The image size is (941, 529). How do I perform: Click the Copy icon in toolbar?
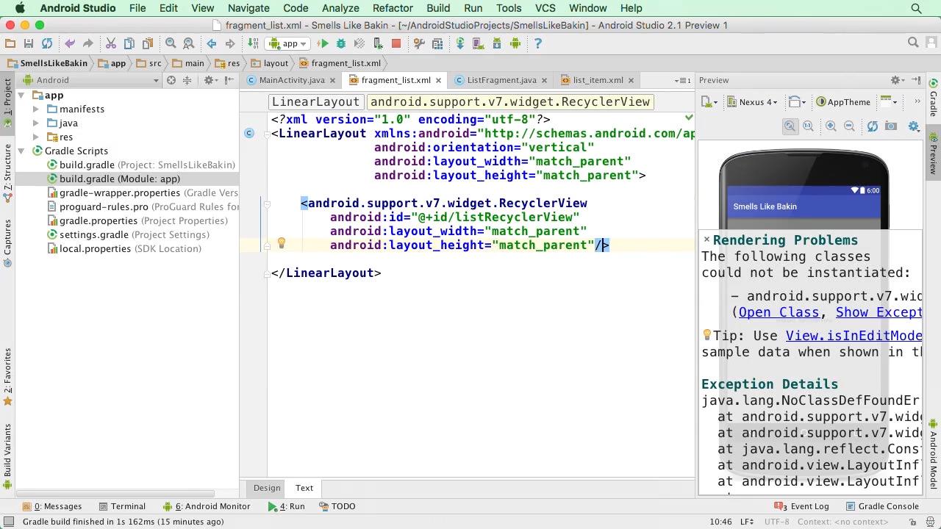(129, 44)
